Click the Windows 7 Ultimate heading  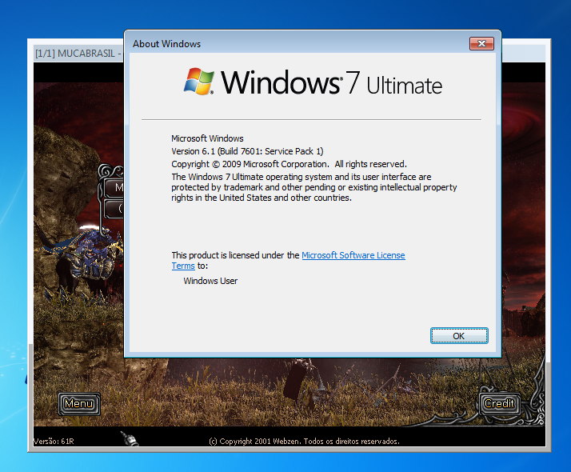tap(331, 84)
